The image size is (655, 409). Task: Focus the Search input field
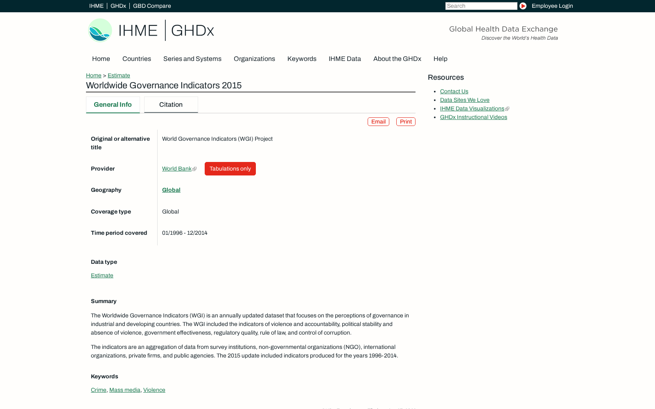click(481, 6)
